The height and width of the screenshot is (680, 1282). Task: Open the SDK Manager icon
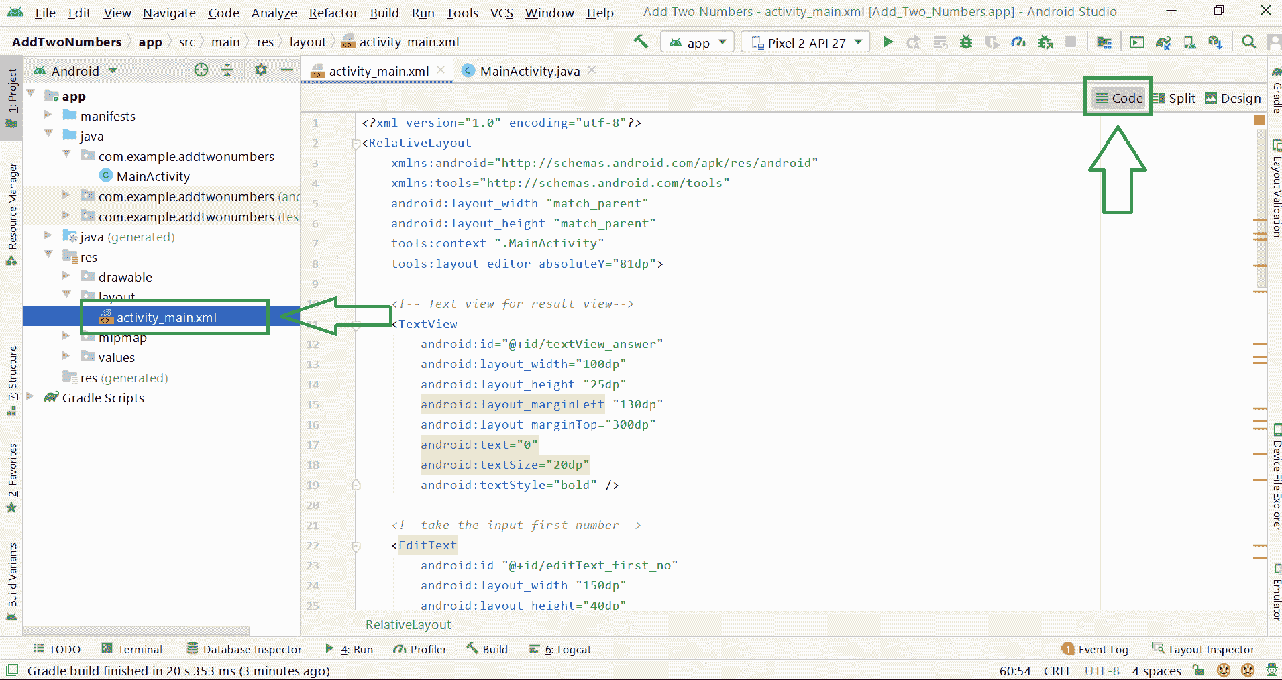(x=1215, y=42)
